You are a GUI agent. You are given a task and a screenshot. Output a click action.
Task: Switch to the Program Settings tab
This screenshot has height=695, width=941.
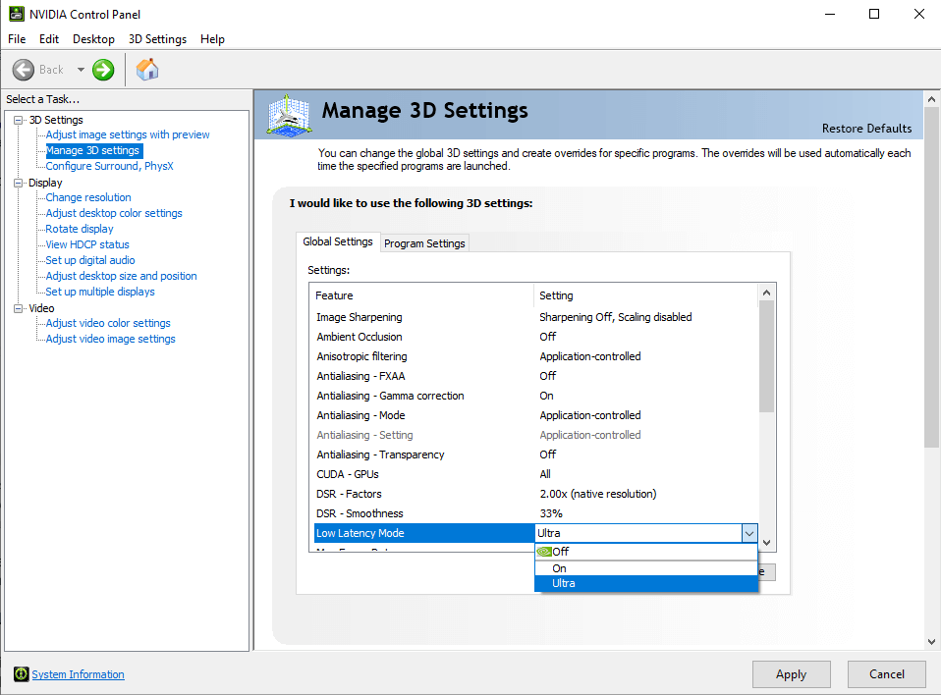(424, 242)
